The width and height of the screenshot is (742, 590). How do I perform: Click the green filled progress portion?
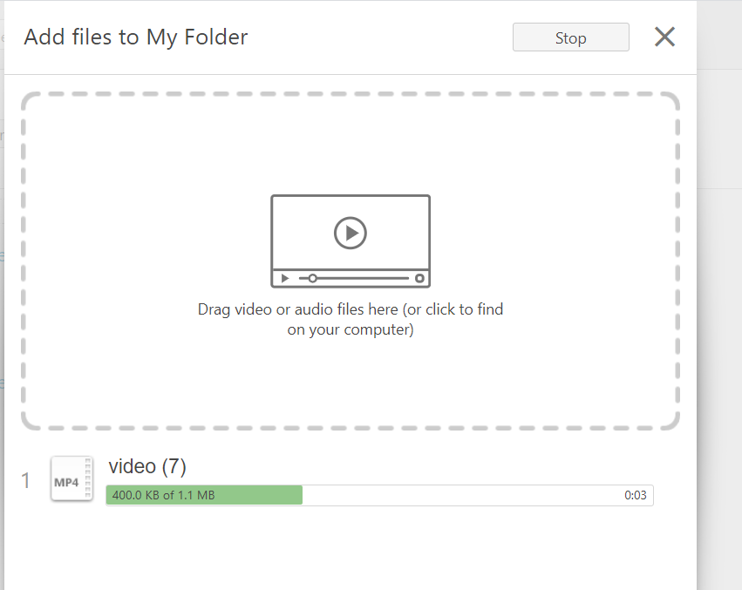pos(204,495)
